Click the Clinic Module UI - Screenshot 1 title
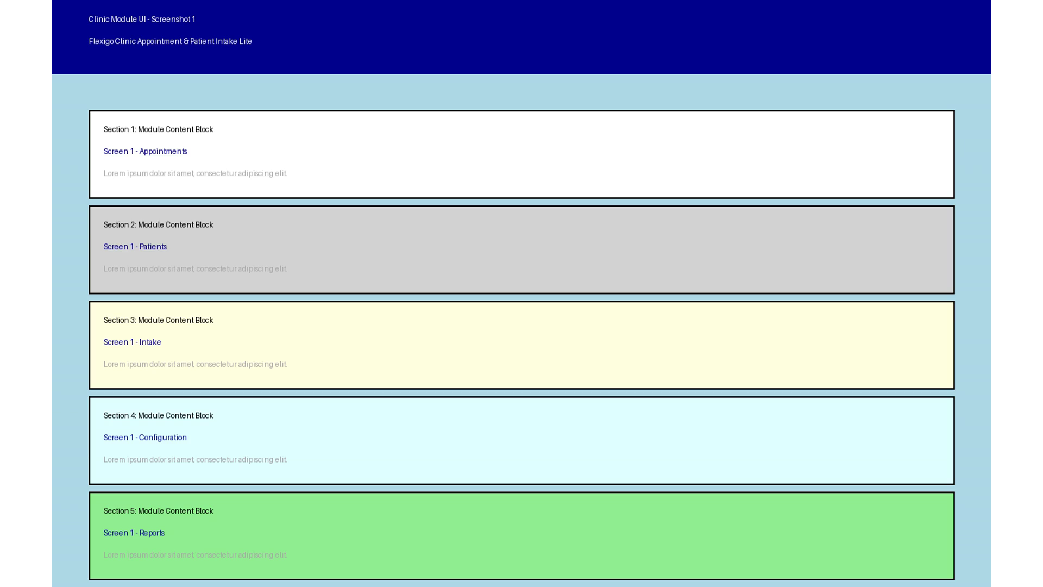This screenshot has width=1043, height=587. (x=142, y=20)
